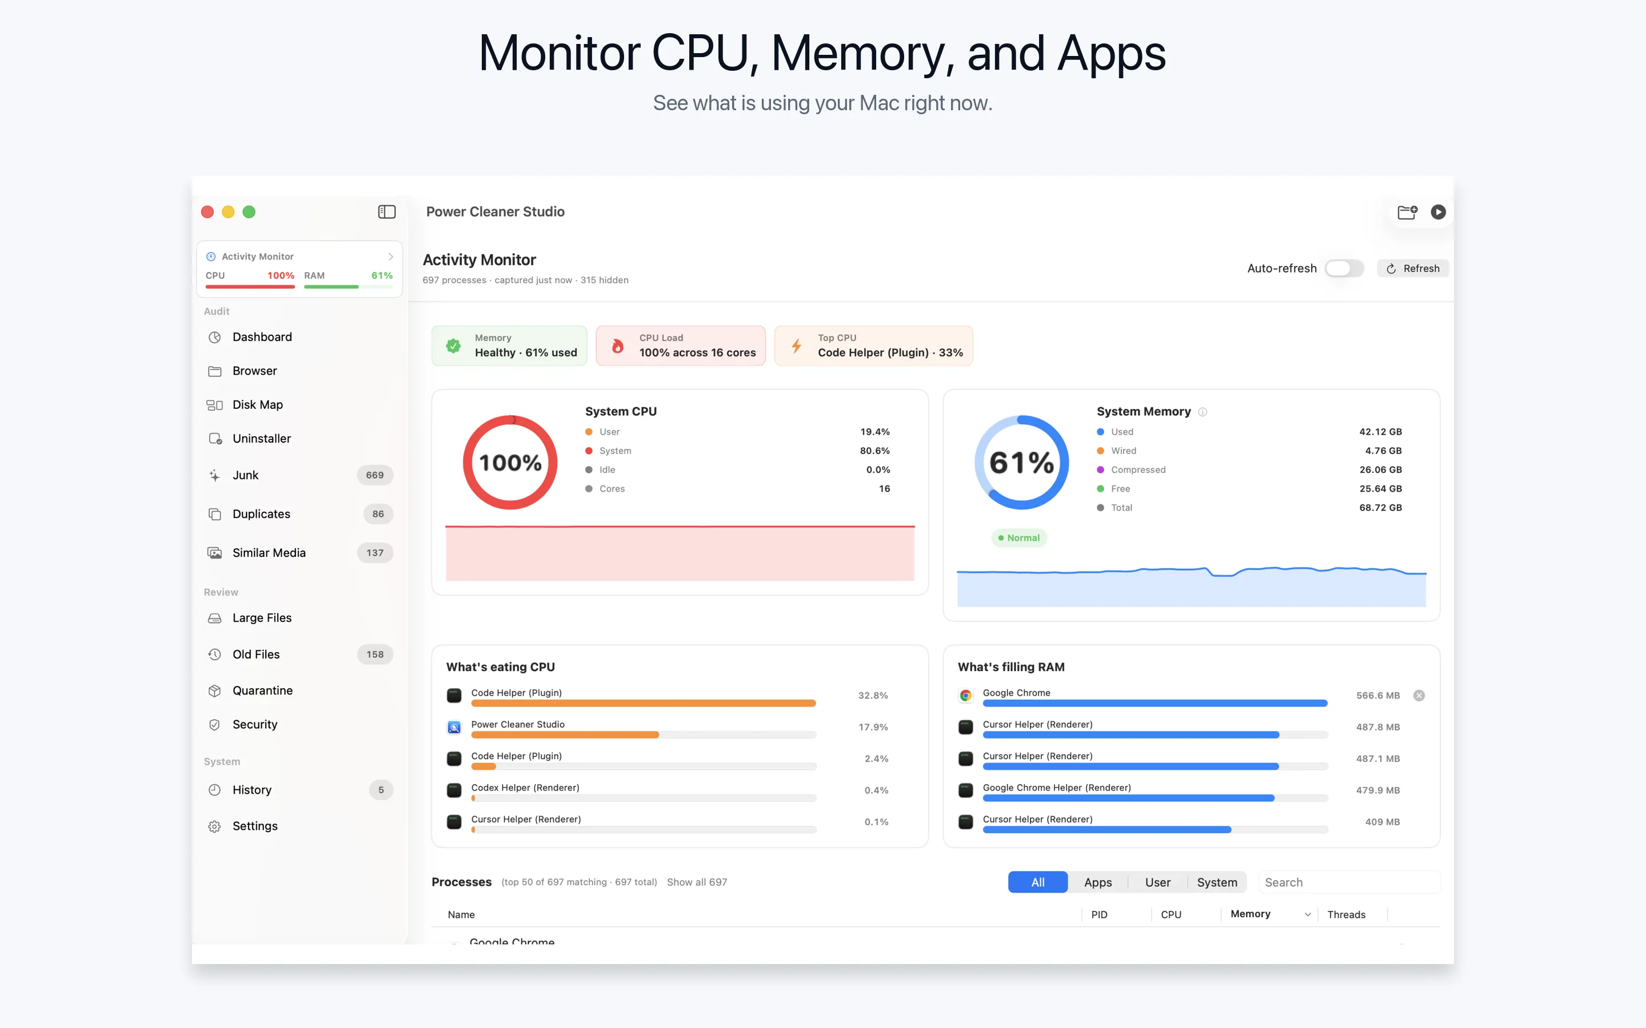Quit Google Chrome using the x button
This screenshot has width=1646, height=1028.
(x=1419, y=696)
